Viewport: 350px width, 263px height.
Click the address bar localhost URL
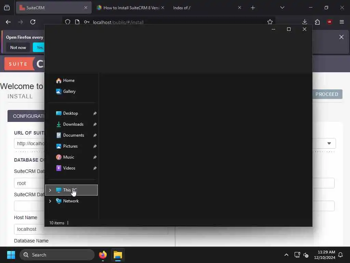click(118, 22)
